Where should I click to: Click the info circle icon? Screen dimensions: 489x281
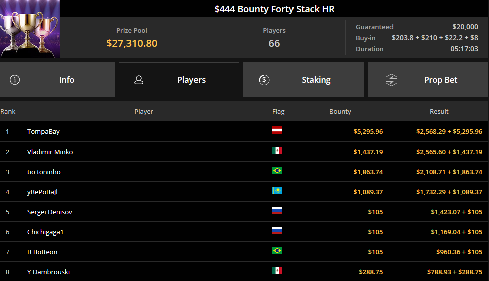pos(15,80)
